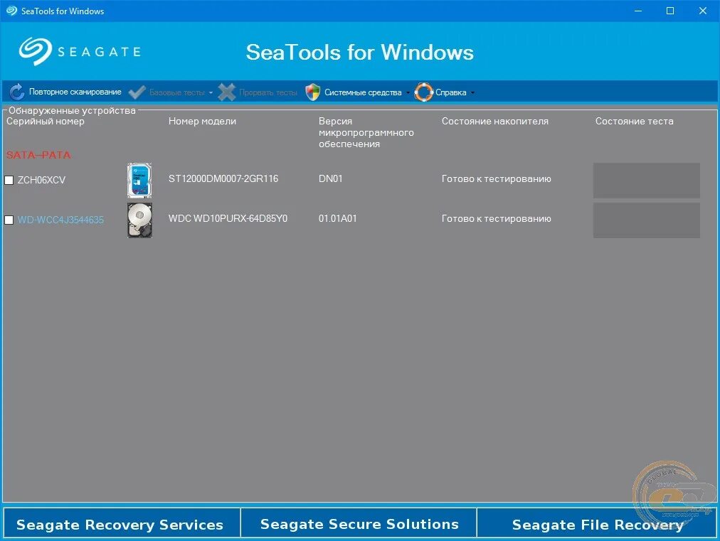Click the SATA–PATA group label
720x541 pixels.
click(x=38, y=155)
